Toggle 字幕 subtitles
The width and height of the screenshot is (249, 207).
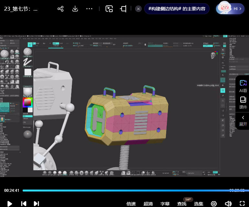[165, 204]
